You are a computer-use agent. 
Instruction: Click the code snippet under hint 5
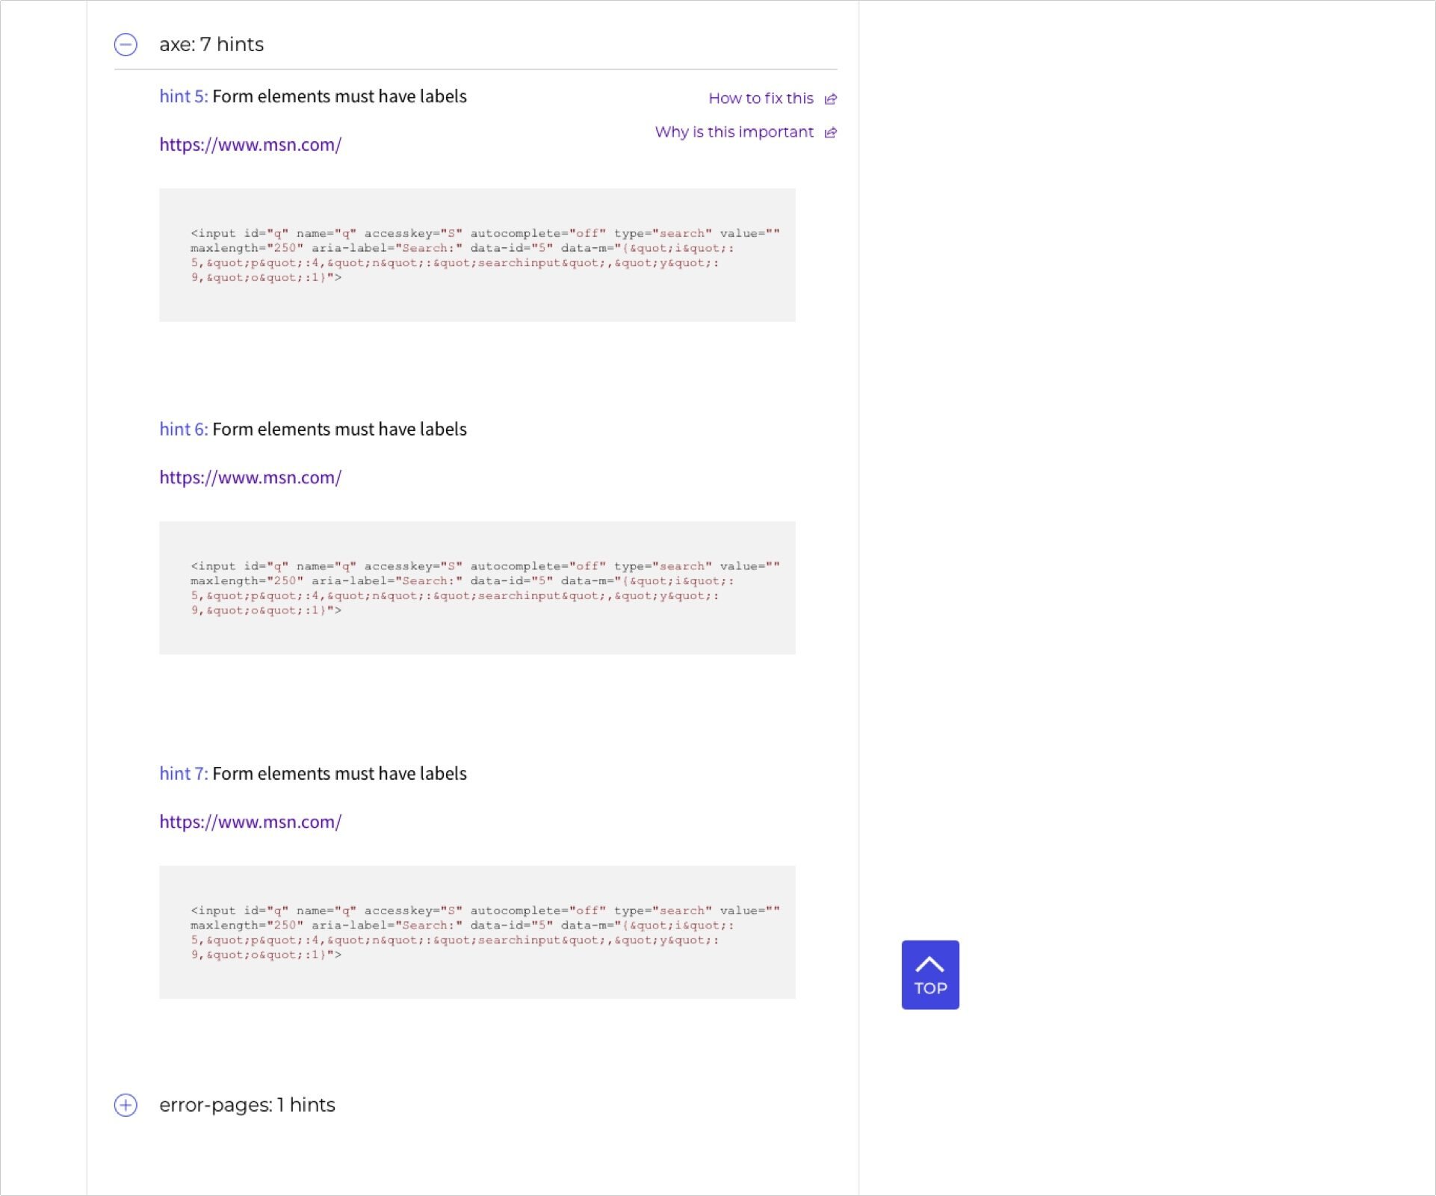(x=477, y=255)
